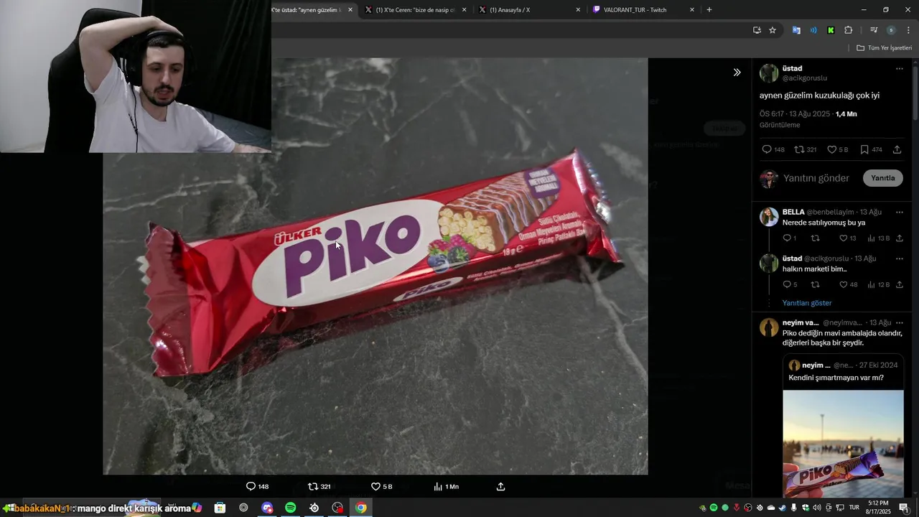Click the Yanıtla reply button

click(882, 178)
